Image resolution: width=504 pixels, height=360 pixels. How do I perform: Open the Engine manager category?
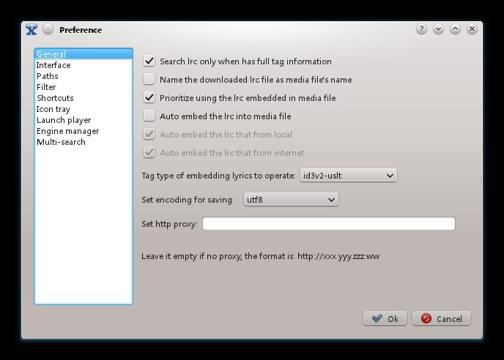tap(84, 131)
